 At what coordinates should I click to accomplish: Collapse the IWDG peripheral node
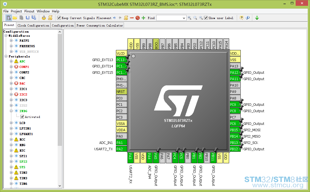point(11,111)
